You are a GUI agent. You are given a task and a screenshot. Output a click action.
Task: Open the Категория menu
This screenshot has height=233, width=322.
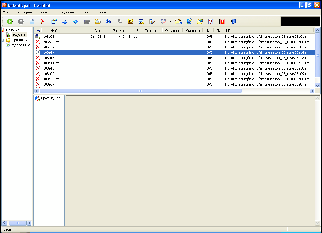[23, 12]
